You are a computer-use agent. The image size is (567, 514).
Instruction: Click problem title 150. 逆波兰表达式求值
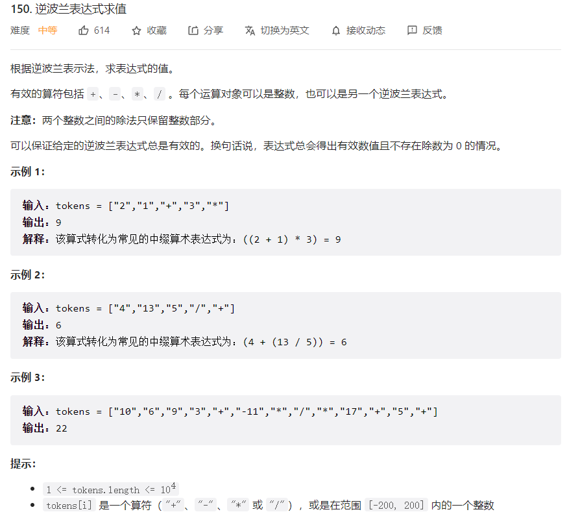pos(69,9)
